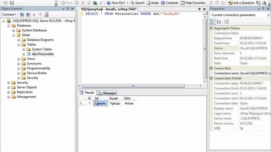The height and width of the screenshot is (152, 271).
Task: Click the toolbar overflow chevron above Object Explorer
Action: pyautogui.click(x=56, y=3)
